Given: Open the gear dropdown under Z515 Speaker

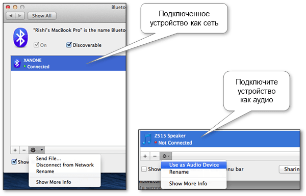Looking at the screenshot, I should pos(166,156).
